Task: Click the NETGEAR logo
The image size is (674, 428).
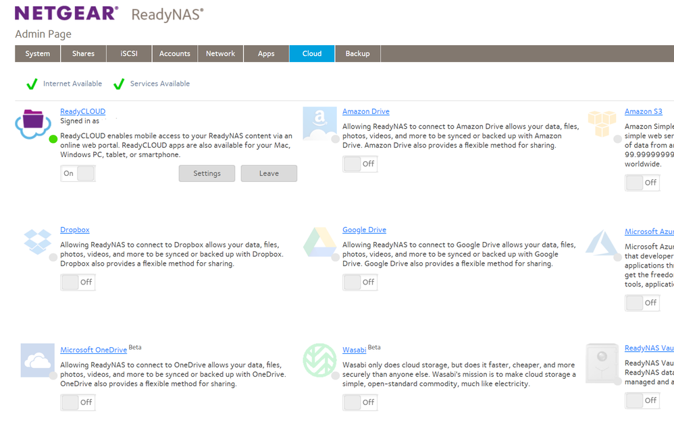Action: click(67, 13)
